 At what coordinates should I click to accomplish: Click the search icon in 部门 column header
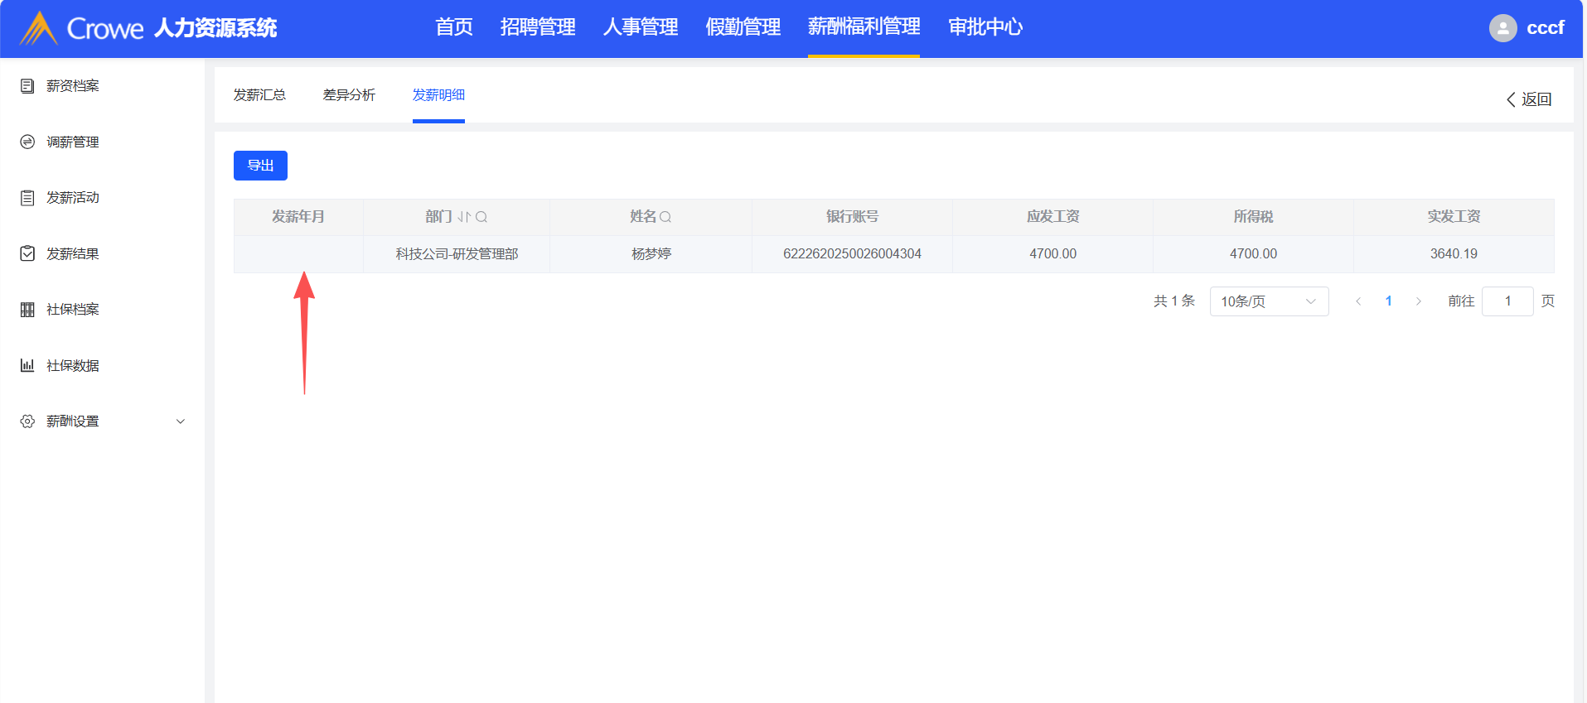(481, 217)
